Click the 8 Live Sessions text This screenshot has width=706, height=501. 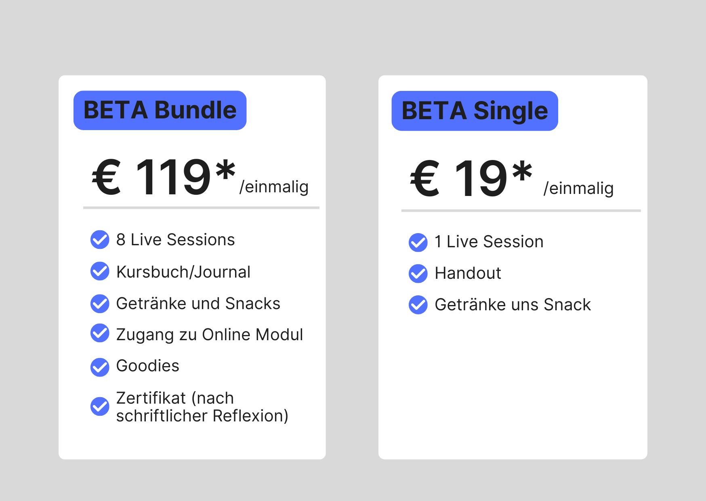coord(175,240)
